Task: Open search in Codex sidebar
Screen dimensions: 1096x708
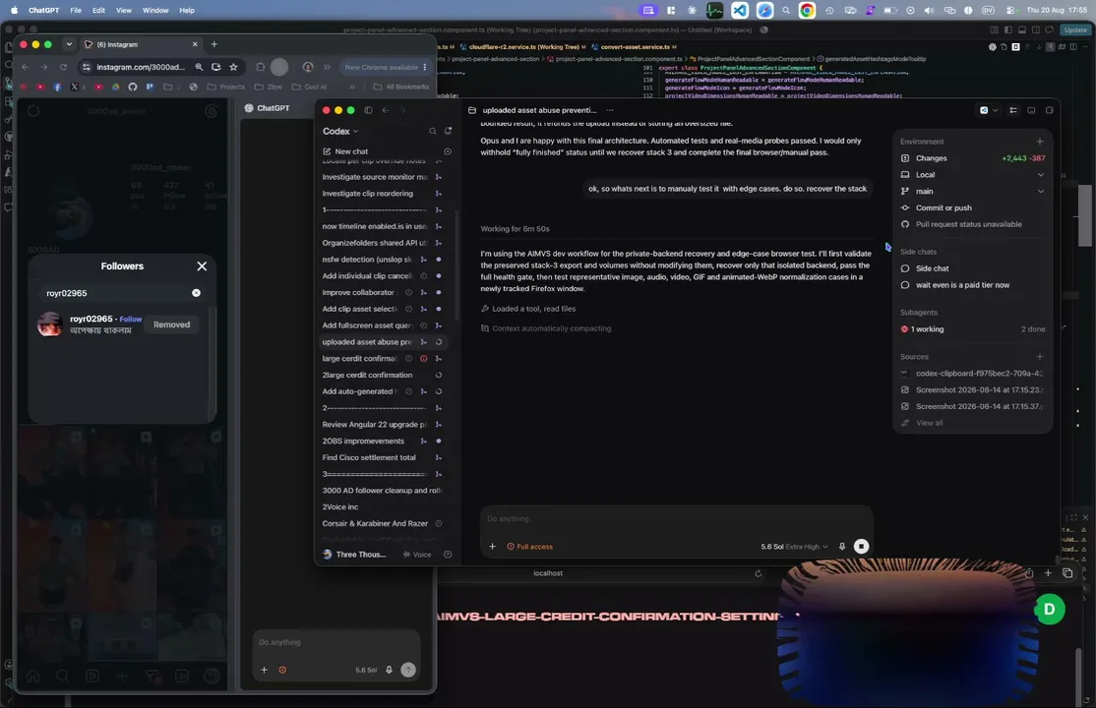Action: (433, 132)
